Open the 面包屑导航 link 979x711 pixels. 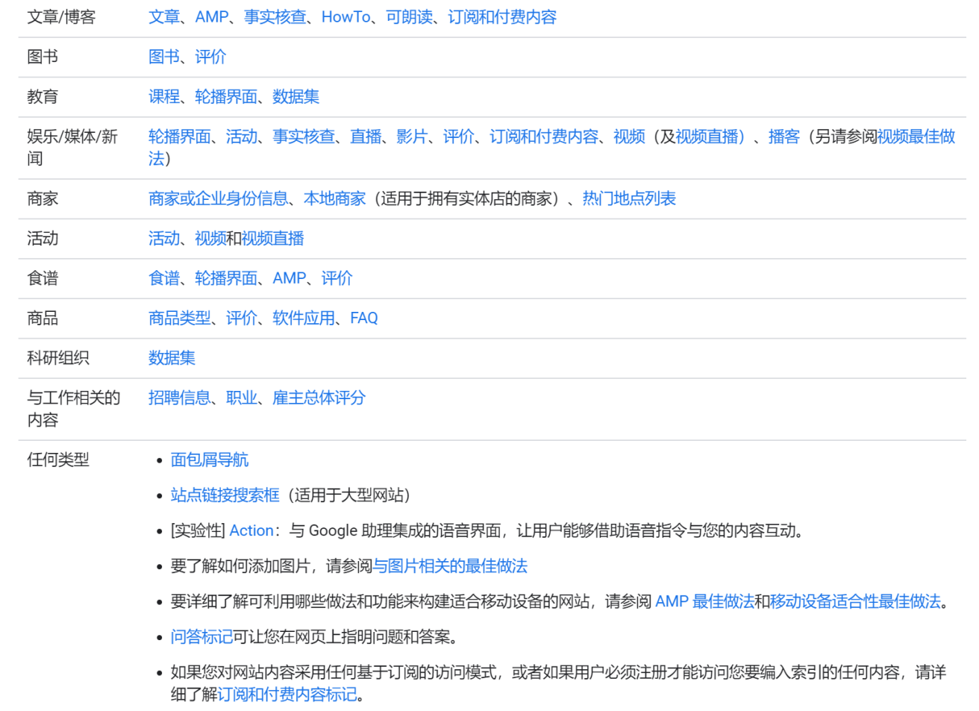[x=210, y=460]
